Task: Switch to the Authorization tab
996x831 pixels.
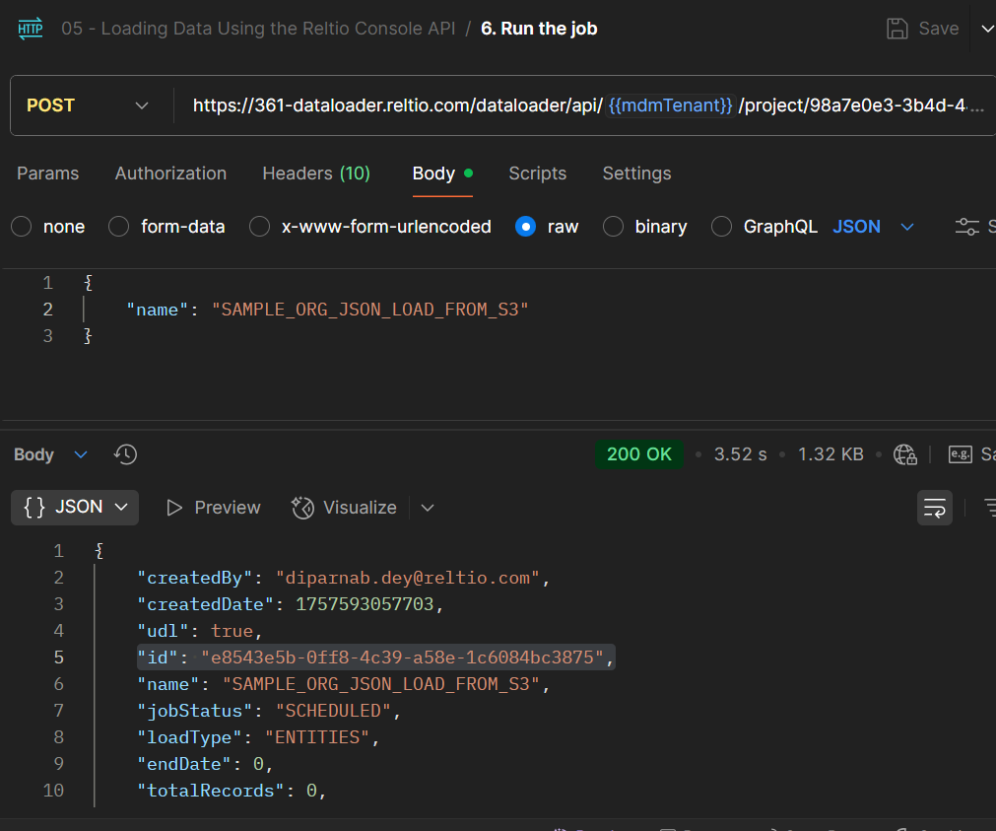Action: pyautogui.click(x=170, y=173)
